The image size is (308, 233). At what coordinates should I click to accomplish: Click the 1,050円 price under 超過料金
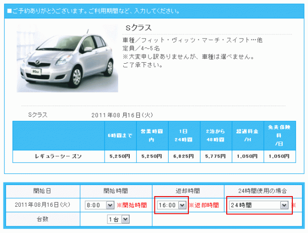tap(248, 157)
